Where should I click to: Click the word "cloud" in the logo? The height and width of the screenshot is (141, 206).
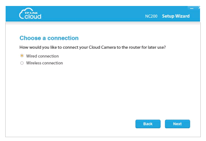coord(33,16)
